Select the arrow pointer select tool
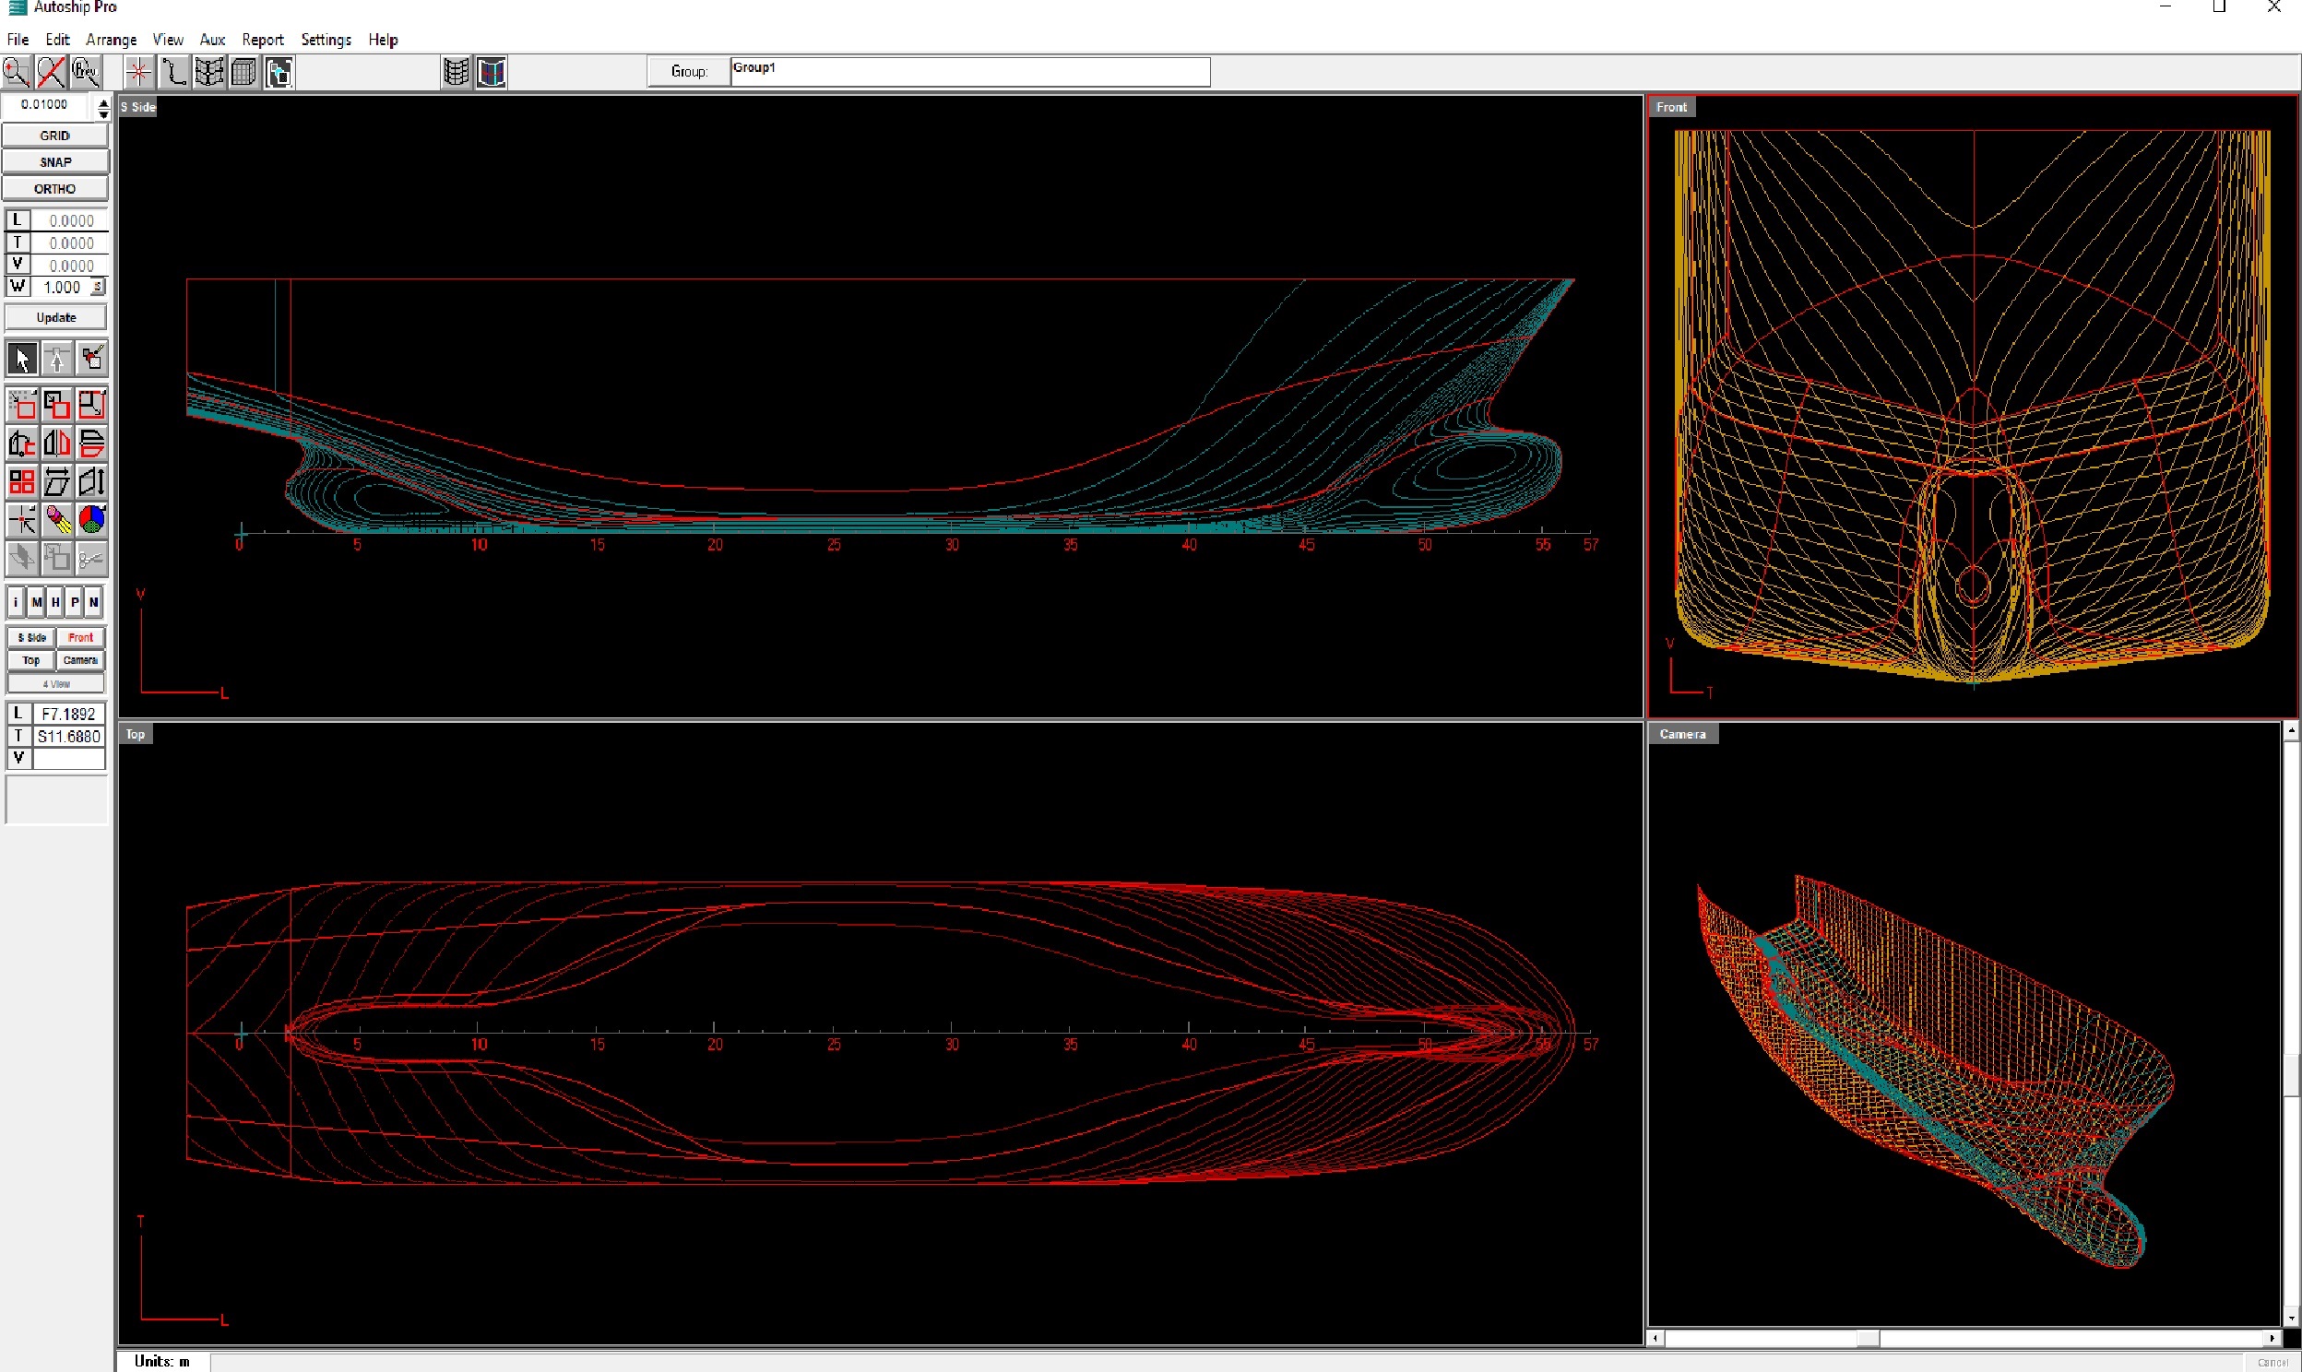Image resolution: width=2302 pixels, height=1372 pixels. coord(22,359)
